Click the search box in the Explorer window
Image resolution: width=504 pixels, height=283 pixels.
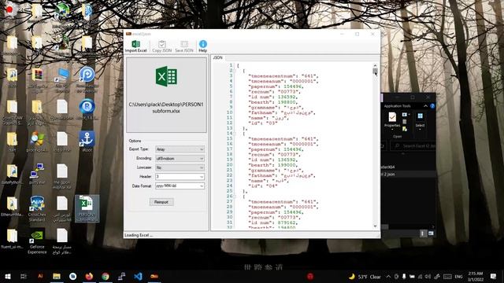(413, 146)
